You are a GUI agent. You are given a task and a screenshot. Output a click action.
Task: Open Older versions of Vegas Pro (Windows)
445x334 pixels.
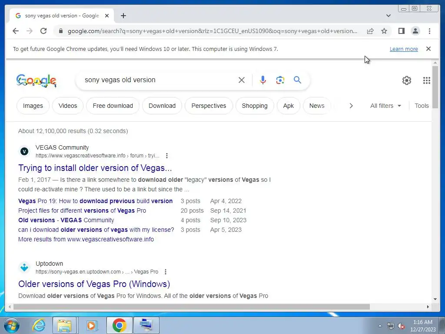pos(94,284)
